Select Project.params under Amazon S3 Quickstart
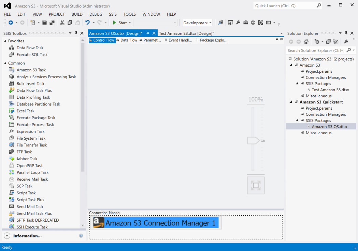The image size is (358, 251). [319, 108]
